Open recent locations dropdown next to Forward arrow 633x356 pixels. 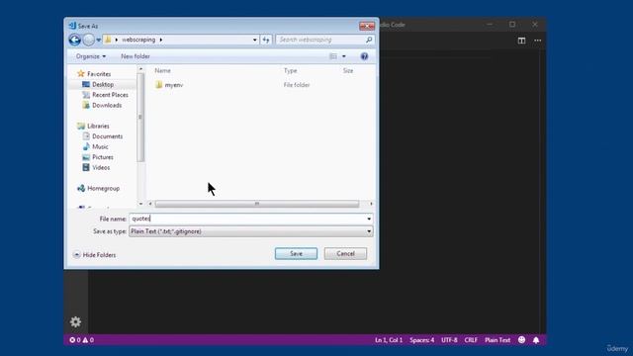tap(99, 40)
